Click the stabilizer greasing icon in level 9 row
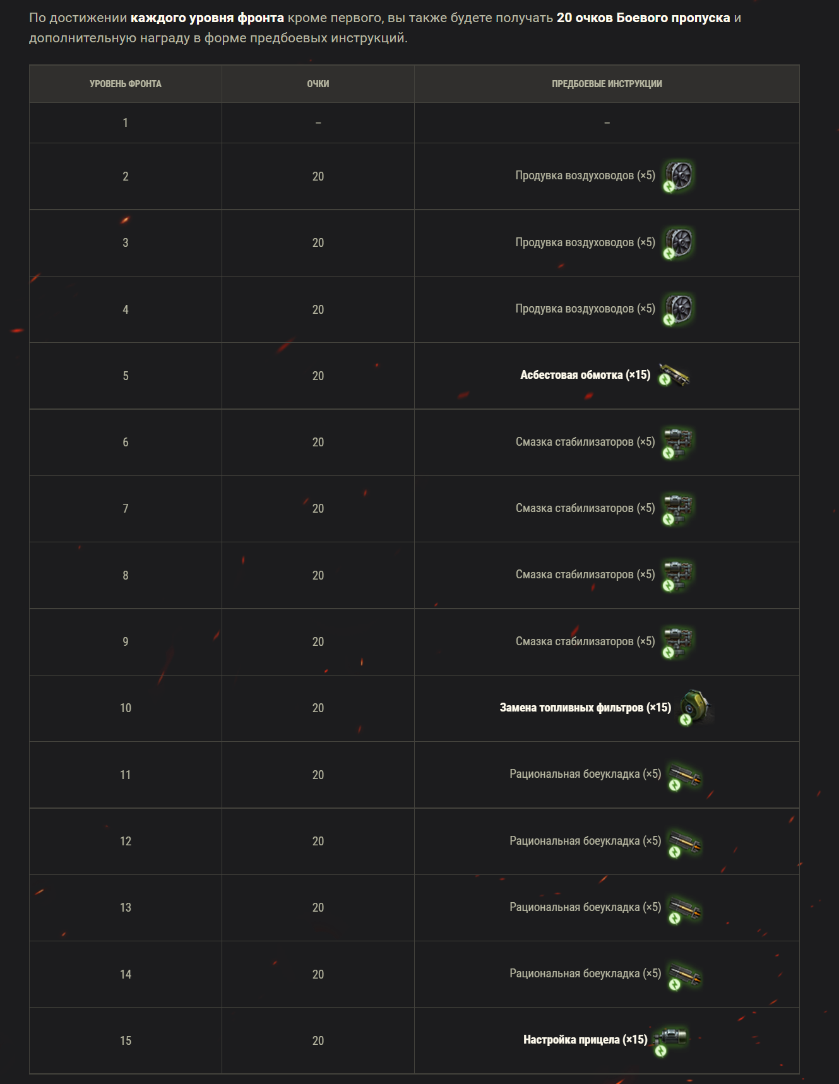This screenshot has height=1084, width=839. tap(677, 643)
